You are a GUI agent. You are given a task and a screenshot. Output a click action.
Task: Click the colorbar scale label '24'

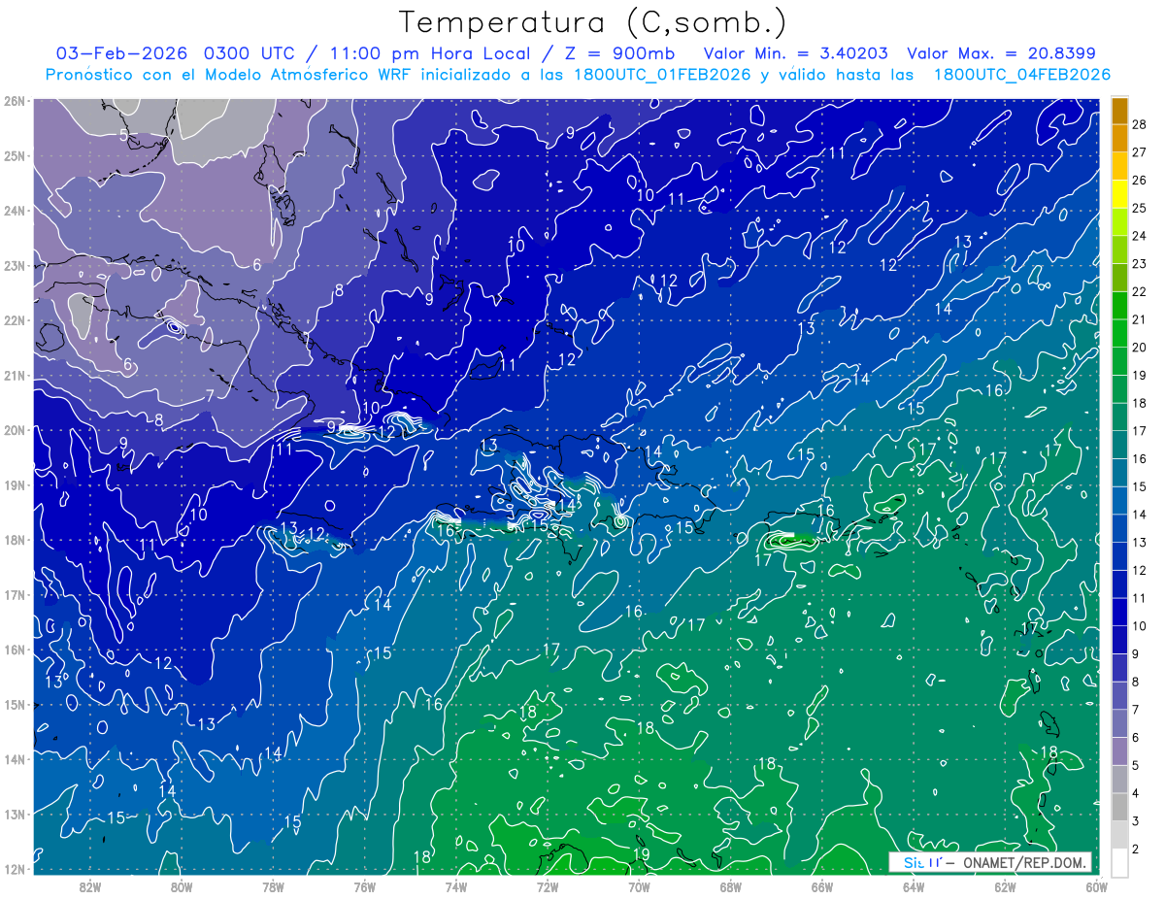(1139, 236)
